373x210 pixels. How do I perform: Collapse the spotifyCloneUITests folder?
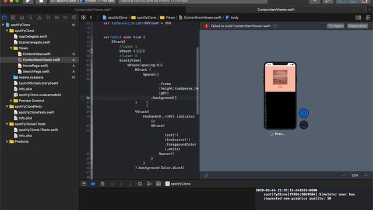7,124
